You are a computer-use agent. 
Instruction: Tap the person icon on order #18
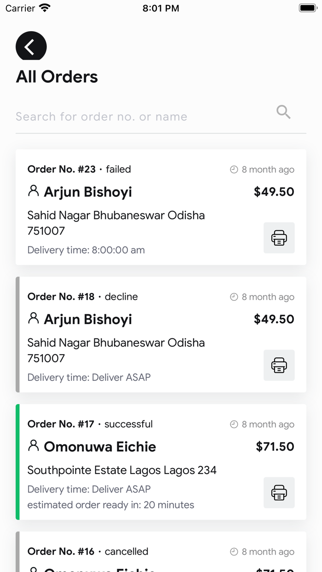(33, 318)
